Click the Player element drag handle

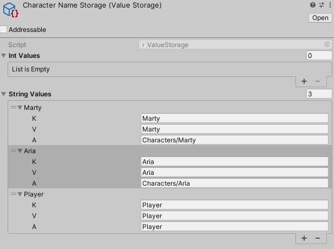[14, 194]
